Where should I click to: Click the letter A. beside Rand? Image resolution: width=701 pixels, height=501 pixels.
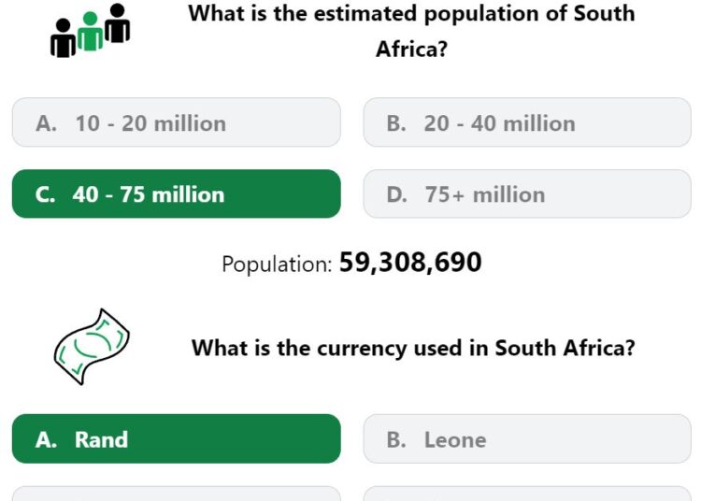(46, 439)
